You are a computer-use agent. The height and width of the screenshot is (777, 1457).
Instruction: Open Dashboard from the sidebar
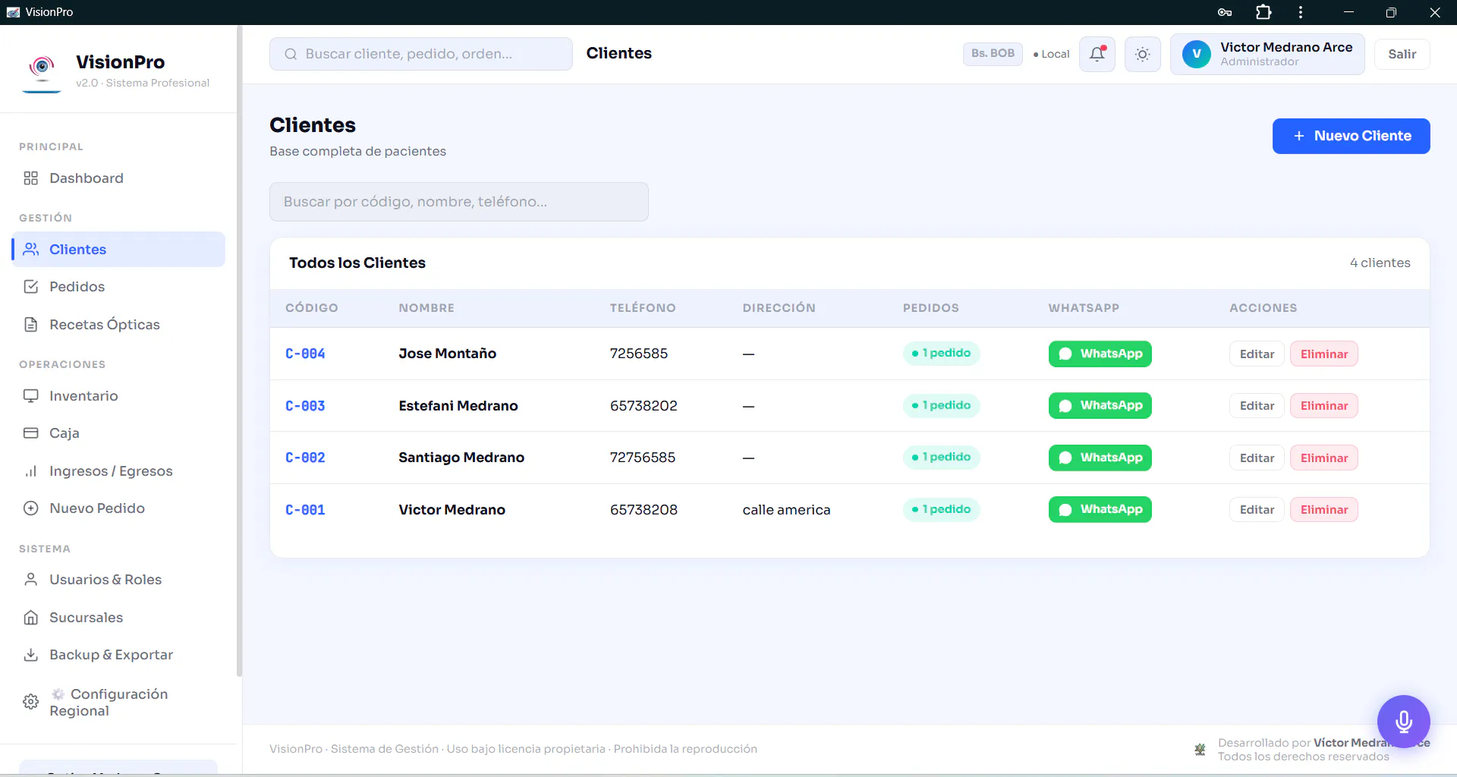point(118,178)
